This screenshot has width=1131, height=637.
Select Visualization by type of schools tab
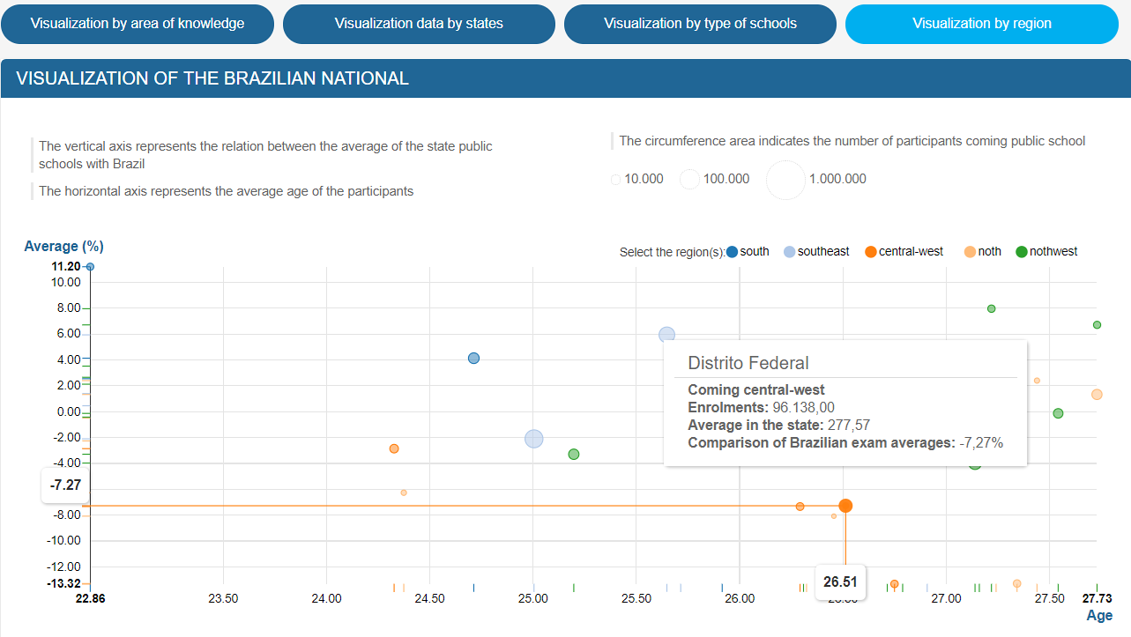pos(700,24)
